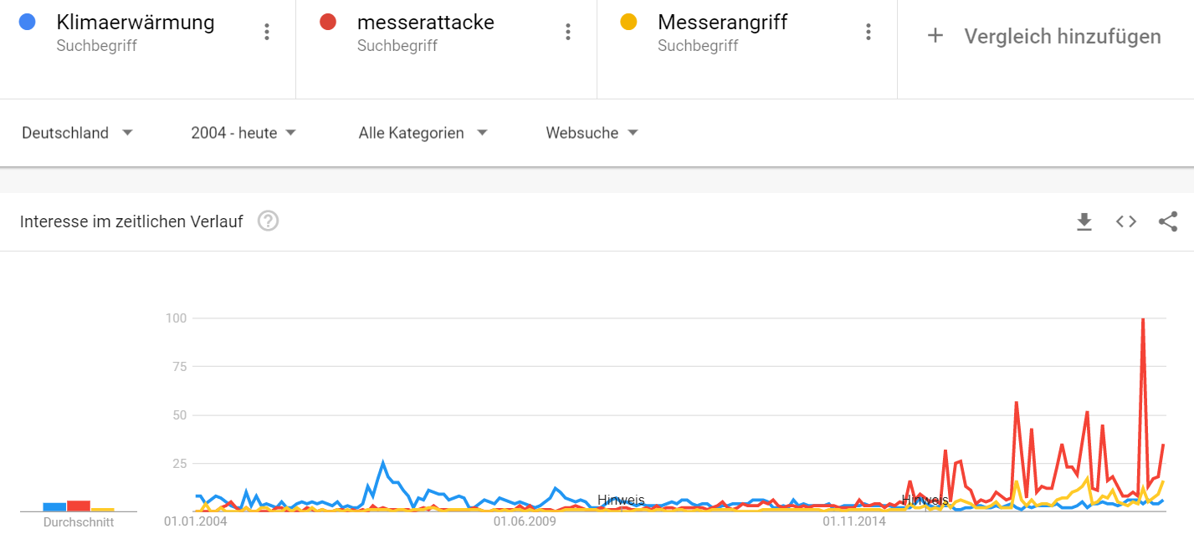Show help for Interesse im zeitlichen Verlauf
Image resolution: width=1194 pixels, height=544 pixels.
[x=268, y=221]
